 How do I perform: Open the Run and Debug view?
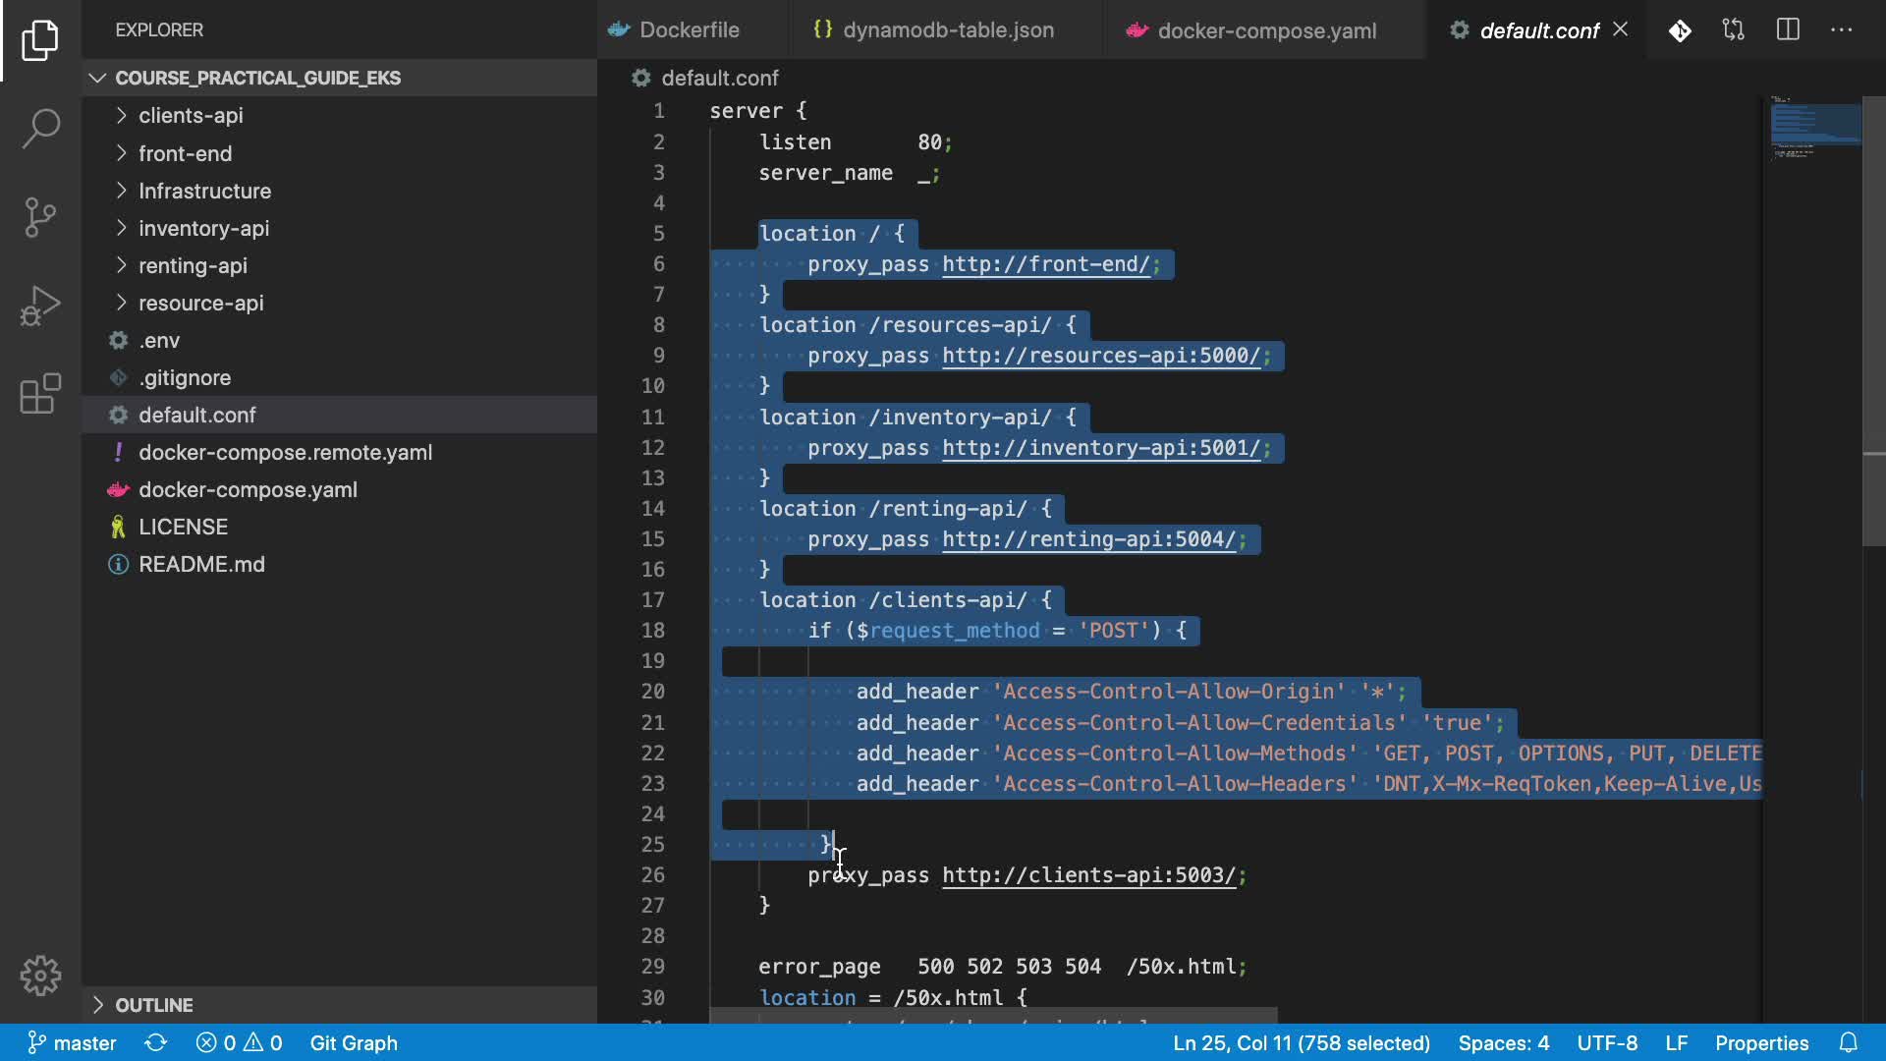click(x=40, y=306)
